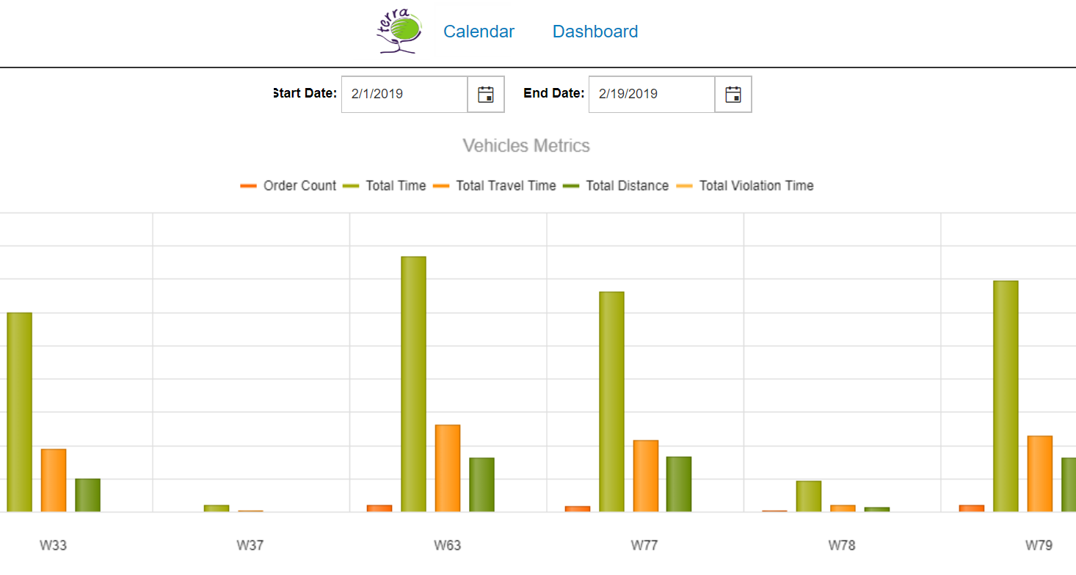The width and height of the screenshot is (1076, 575).
Task: Click W77 Total Travel Time bar
Action: [x=646, y=476]
